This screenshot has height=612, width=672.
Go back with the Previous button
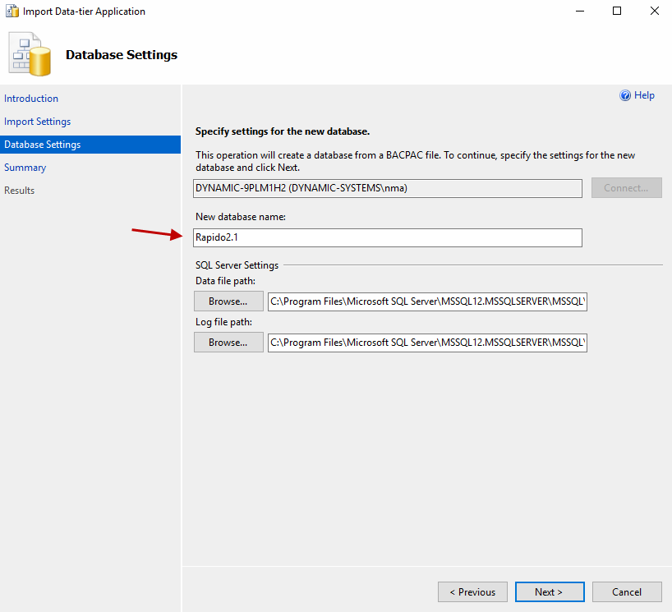pos(472,592)
